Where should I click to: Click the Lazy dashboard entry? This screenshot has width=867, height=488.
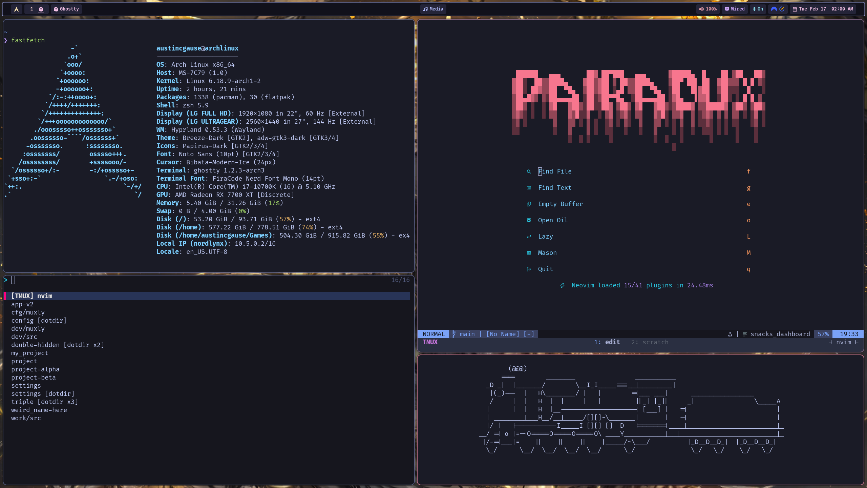(545, 237)
